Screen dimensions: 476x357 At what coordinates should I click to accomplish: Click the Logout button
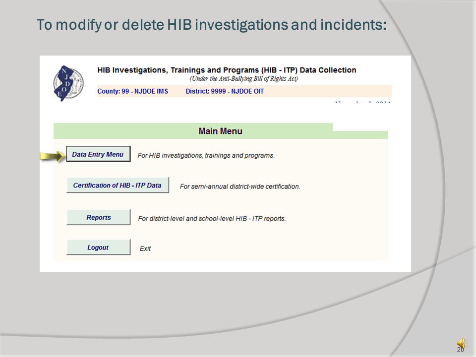[x=98, y=247]
